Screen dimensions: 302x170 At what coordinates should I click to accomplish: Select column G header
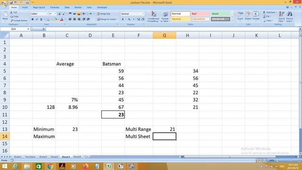pyautogui.click(x=165, y=35)
